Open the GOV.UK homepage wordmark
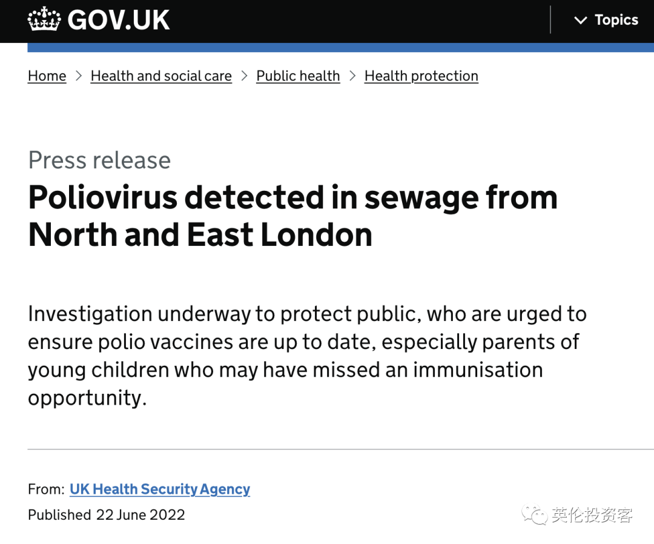Viewport: 654px width, 544px height. tap(119, 19)
